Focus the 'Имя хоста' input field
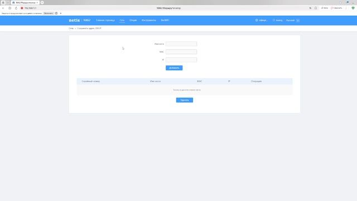 tap(181, 44)
